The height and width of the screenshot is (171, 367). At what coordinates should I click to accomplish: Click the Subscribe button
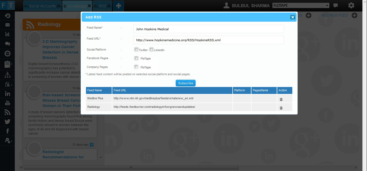186,83
